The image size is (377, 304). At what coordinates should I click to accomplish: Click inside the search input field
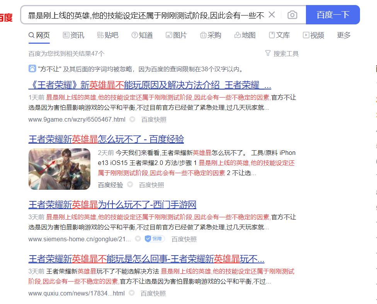pyautogui.click(x=147, y=14)
